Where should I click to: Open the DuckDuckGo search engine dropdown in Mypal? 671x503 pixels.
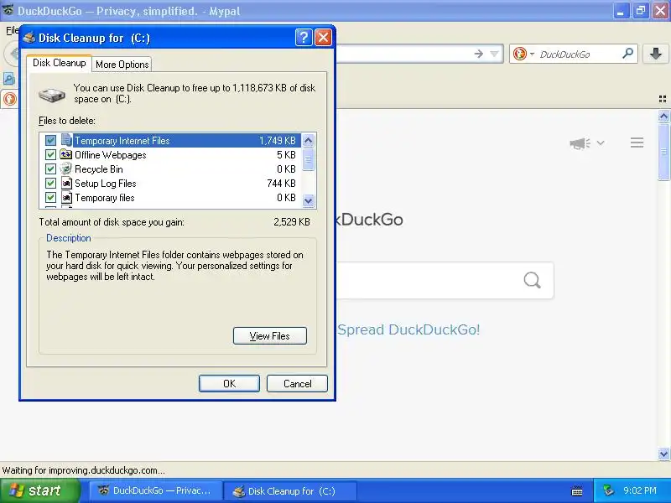532,54
